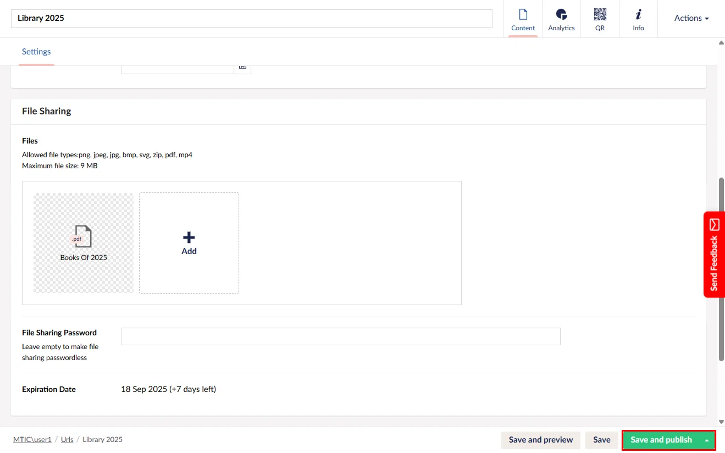The height and width of the screenshot is (453, 725).
Task: Focus the File Sharing Password field
Action: [340, 336]
